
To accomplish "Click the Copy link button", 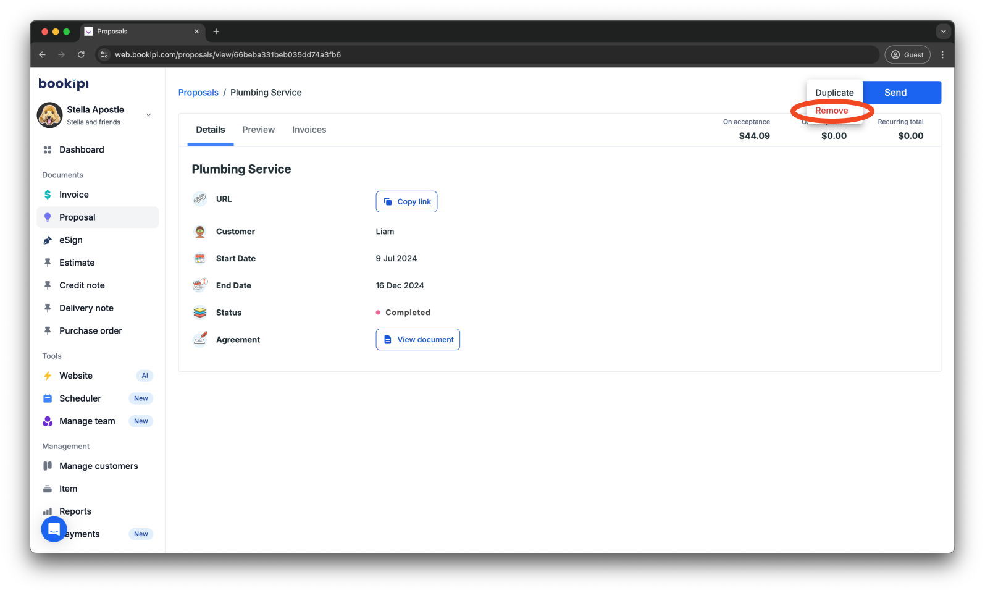I will (x=406, y=202).
